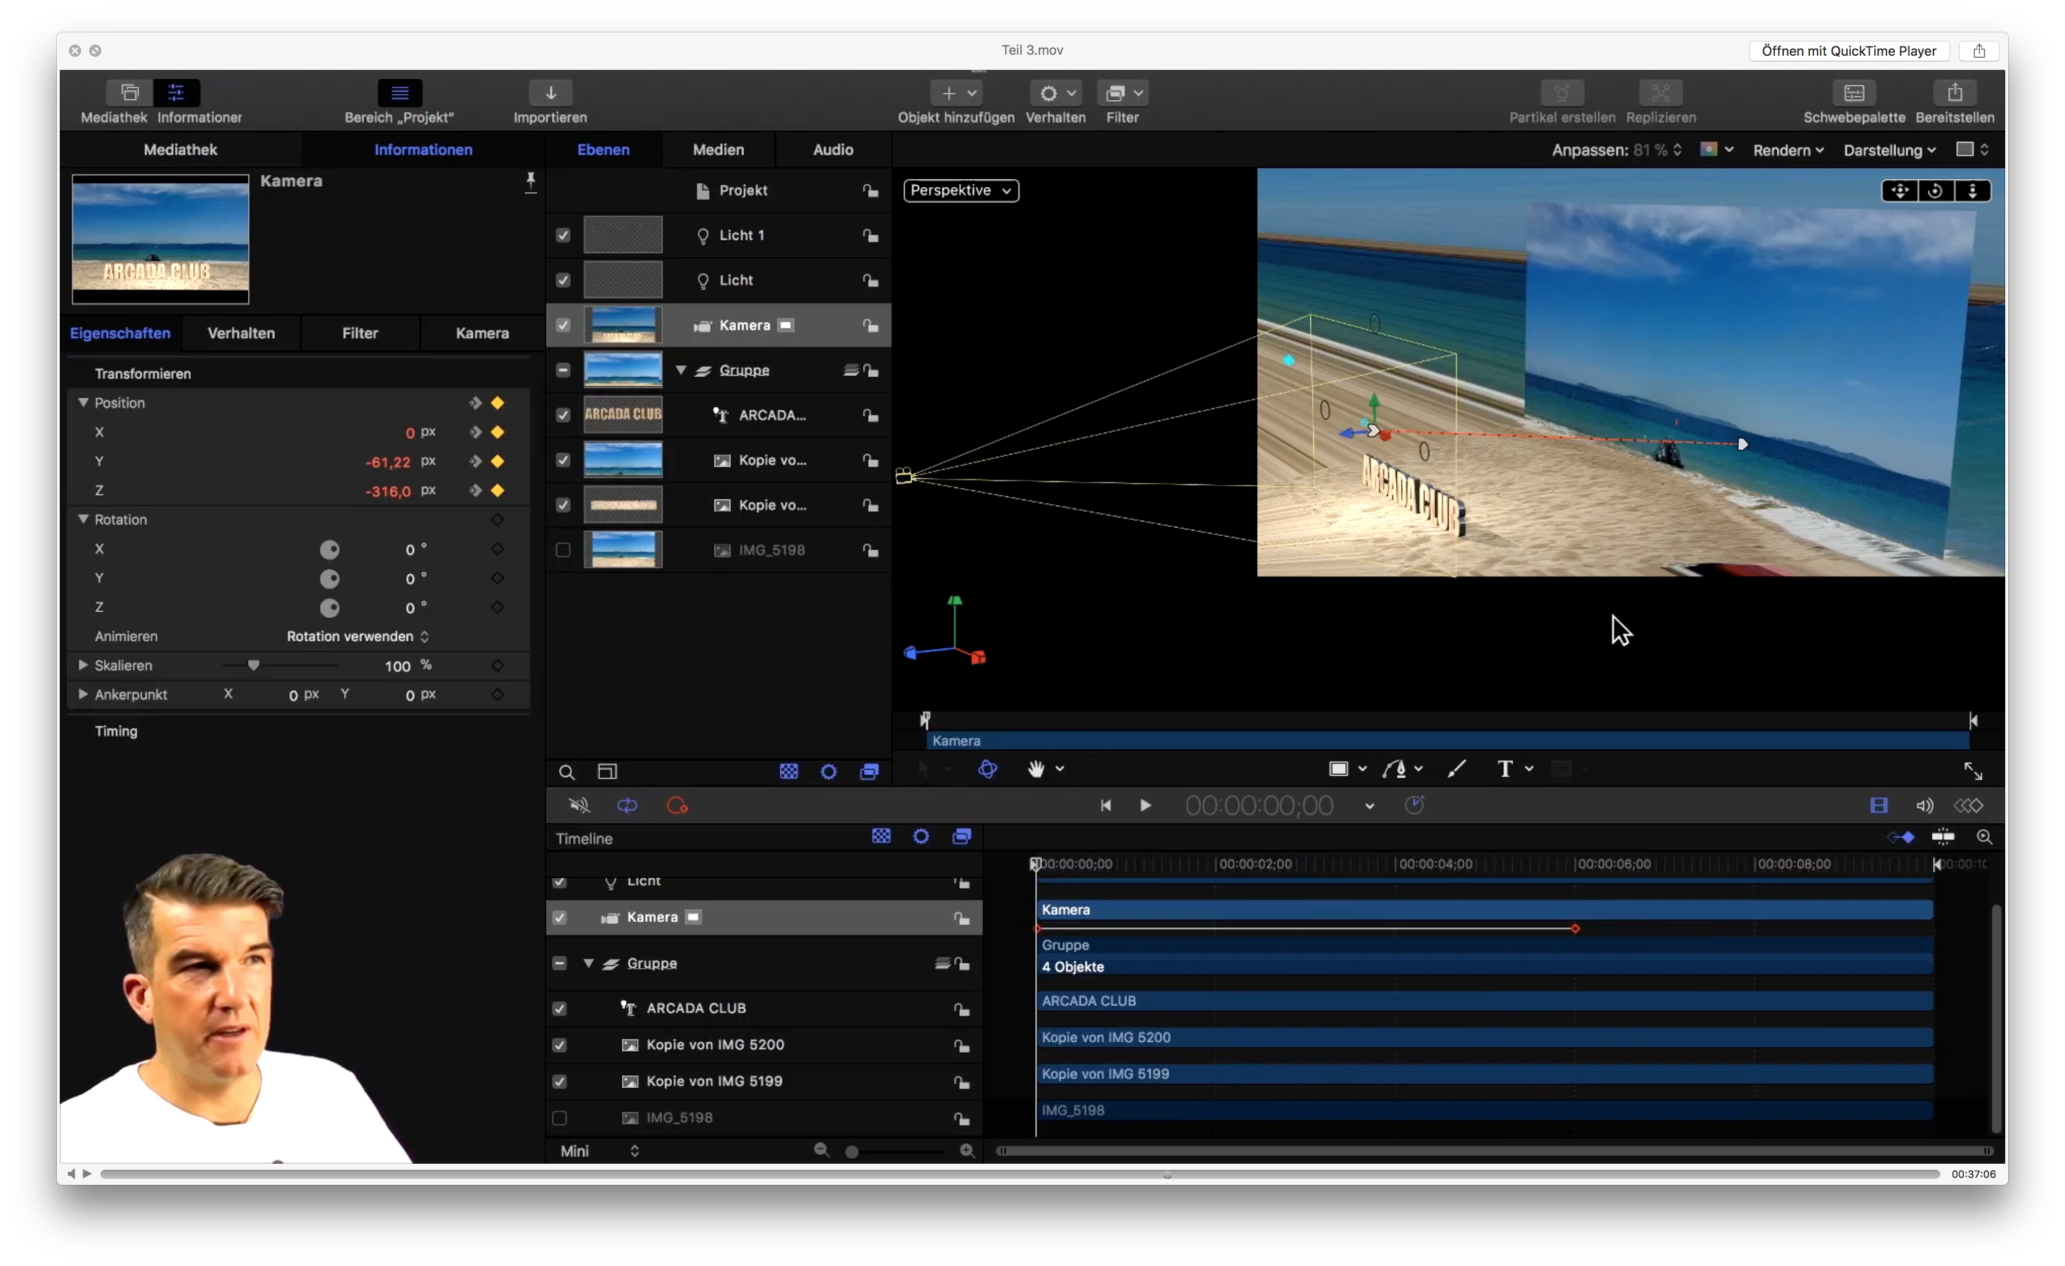Toggle the Bereich Projekt pane icon
The height and width of the screenshot is (1266, 2065).
point(400,92)
